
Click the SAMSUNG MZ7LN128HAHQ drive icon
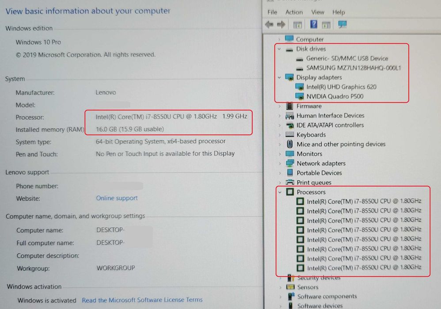pos(300,69)
